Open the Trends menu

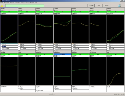tap(12, 3)
